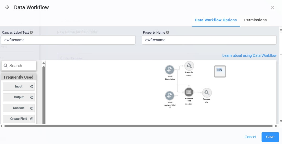Click the operator Search box
The height and width of the screenshot is (144, 282).
point(19,66)
